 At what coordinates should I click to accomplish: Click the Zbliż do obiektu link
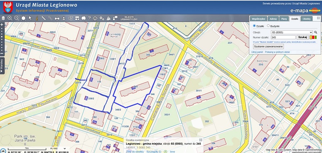(135, 152)
